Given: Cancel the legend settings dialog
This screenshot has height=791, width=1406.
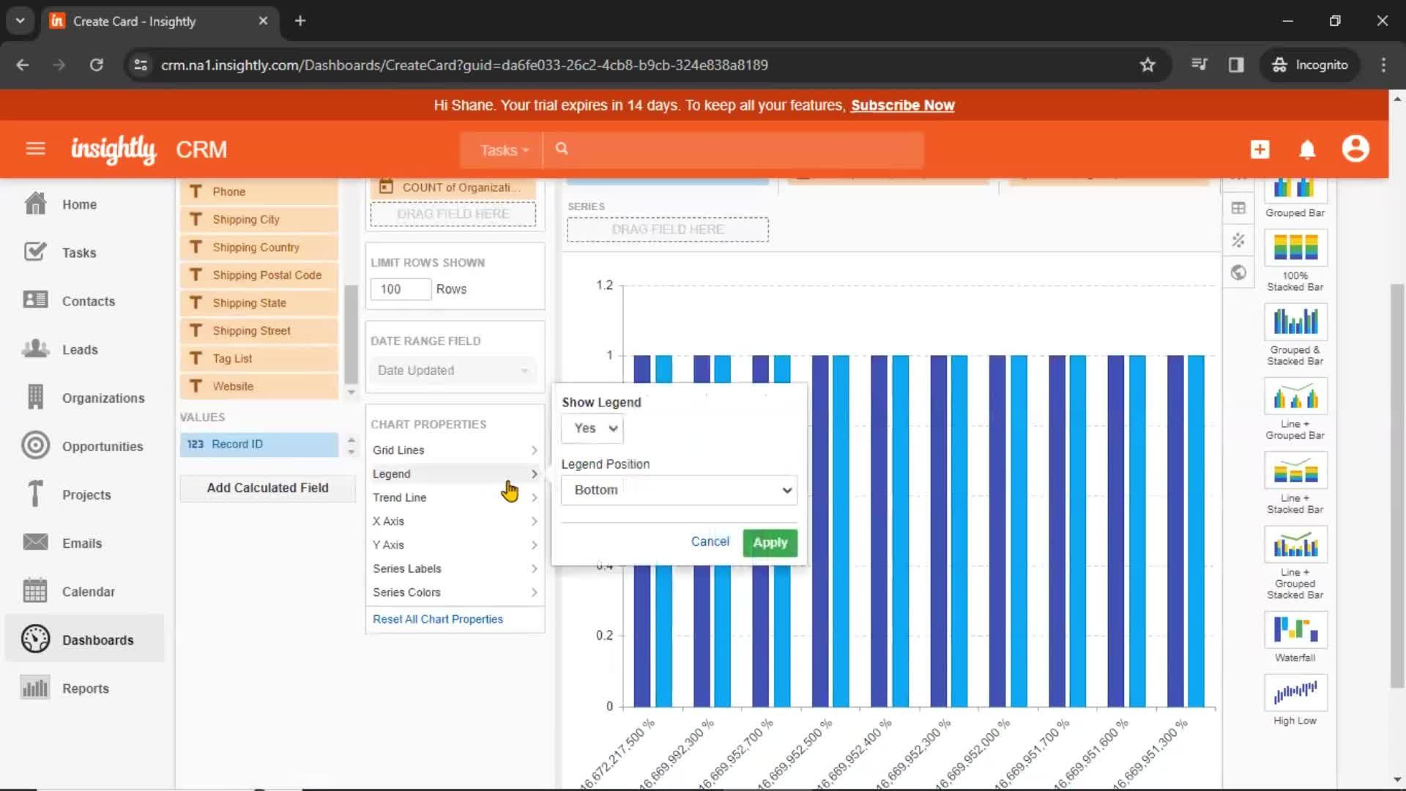Looking at the screenshot, I should point(710,541).
